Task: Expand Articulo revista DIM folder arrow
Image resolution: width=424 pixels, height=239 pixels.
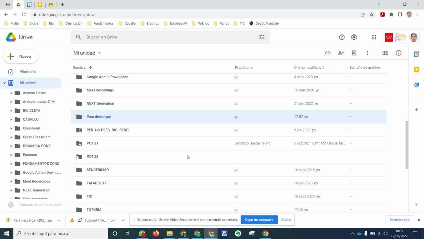Action: point(11,102)
